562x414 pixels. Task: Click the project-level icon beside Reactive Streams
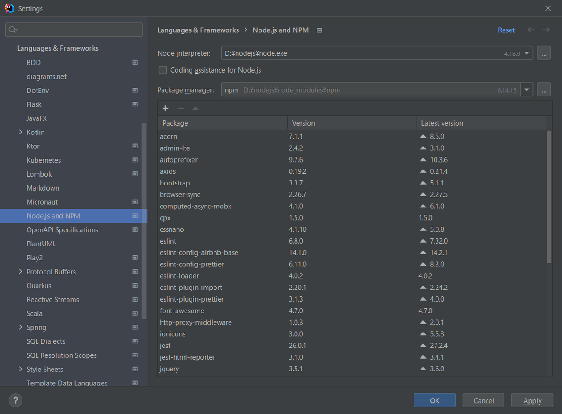[x=135, y=300]
